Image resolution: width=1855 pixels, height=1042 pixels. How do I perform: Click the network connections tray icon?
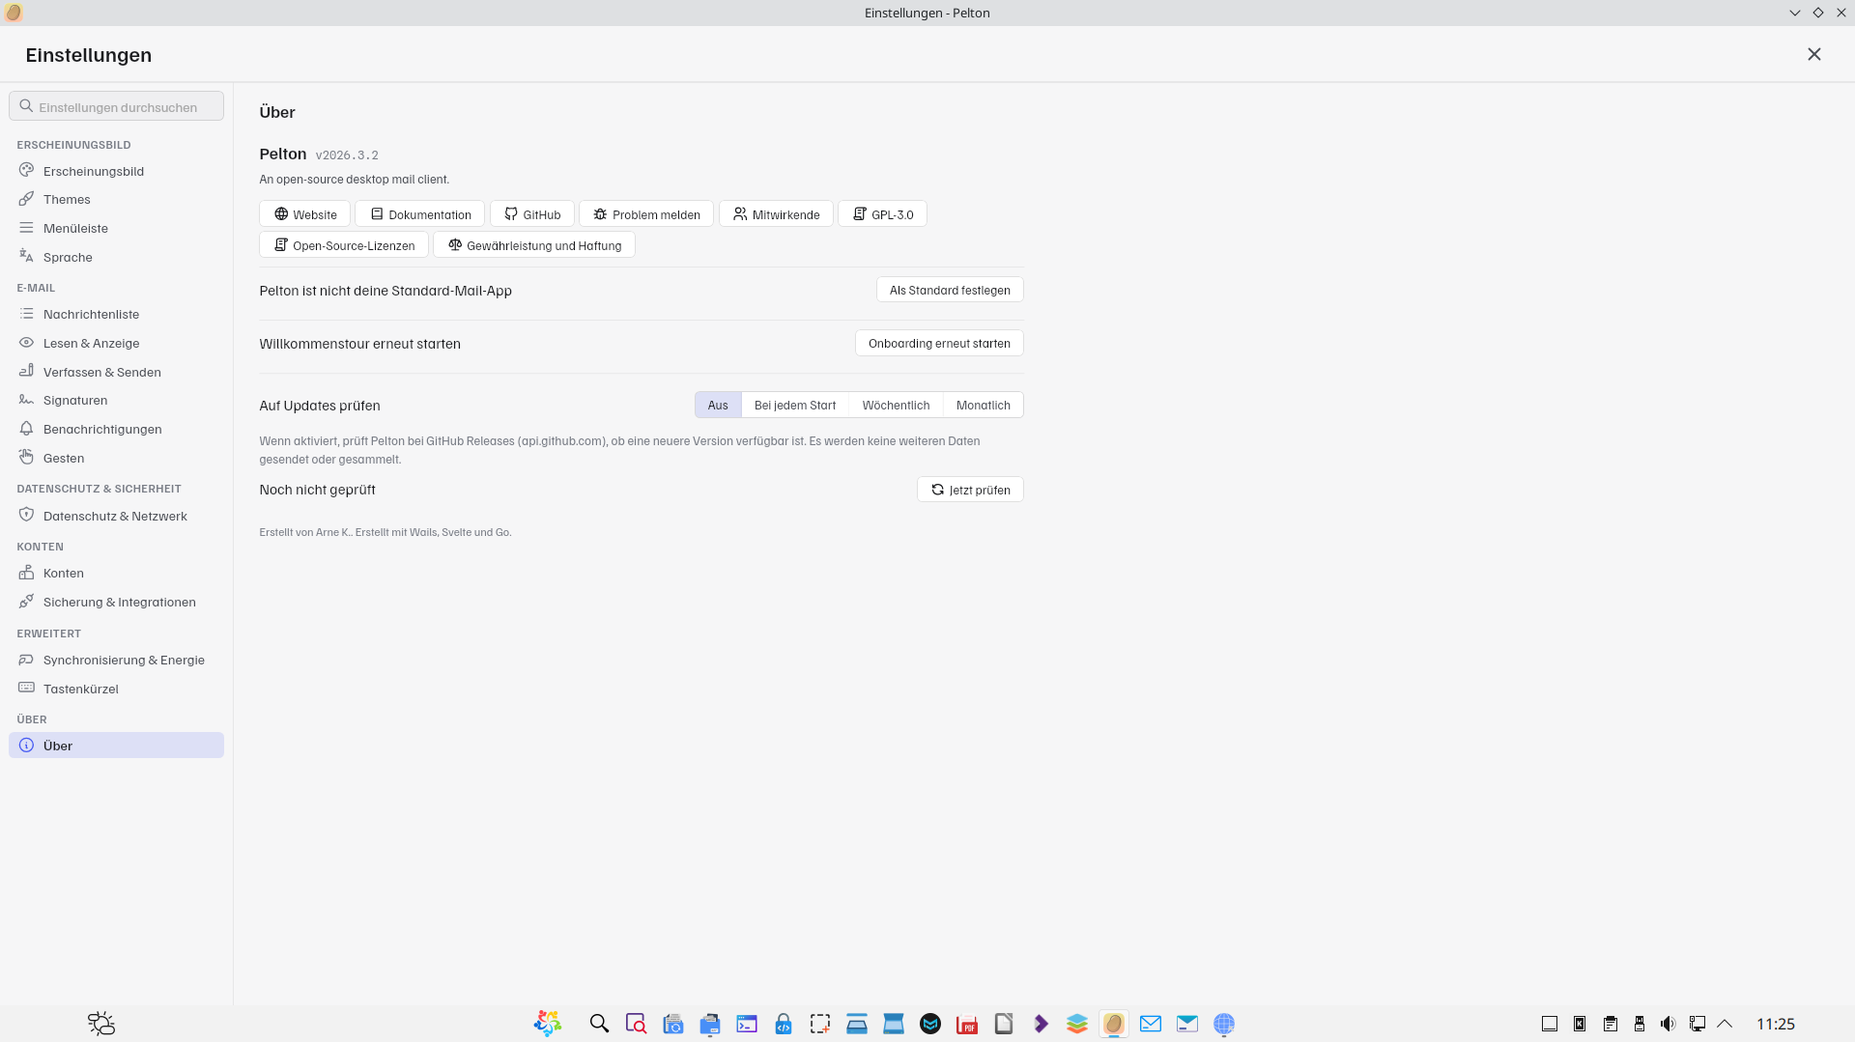(x=1697, y=1024)
